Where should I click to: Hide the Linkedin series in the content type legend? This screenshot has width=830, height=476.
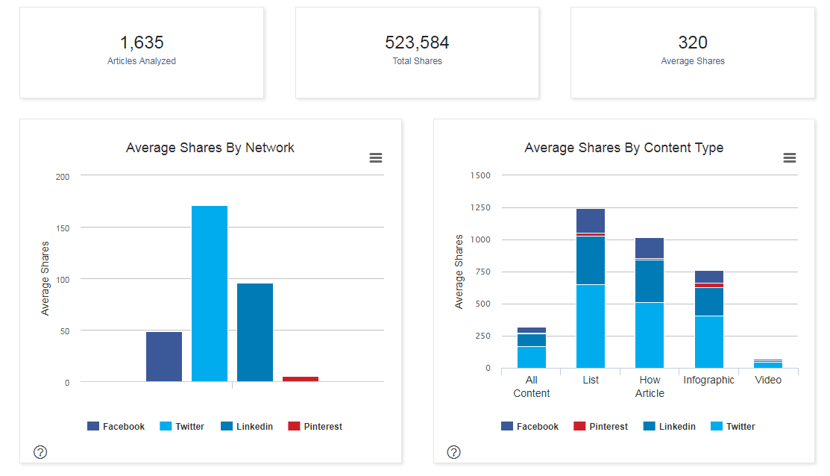pos(670,426)
